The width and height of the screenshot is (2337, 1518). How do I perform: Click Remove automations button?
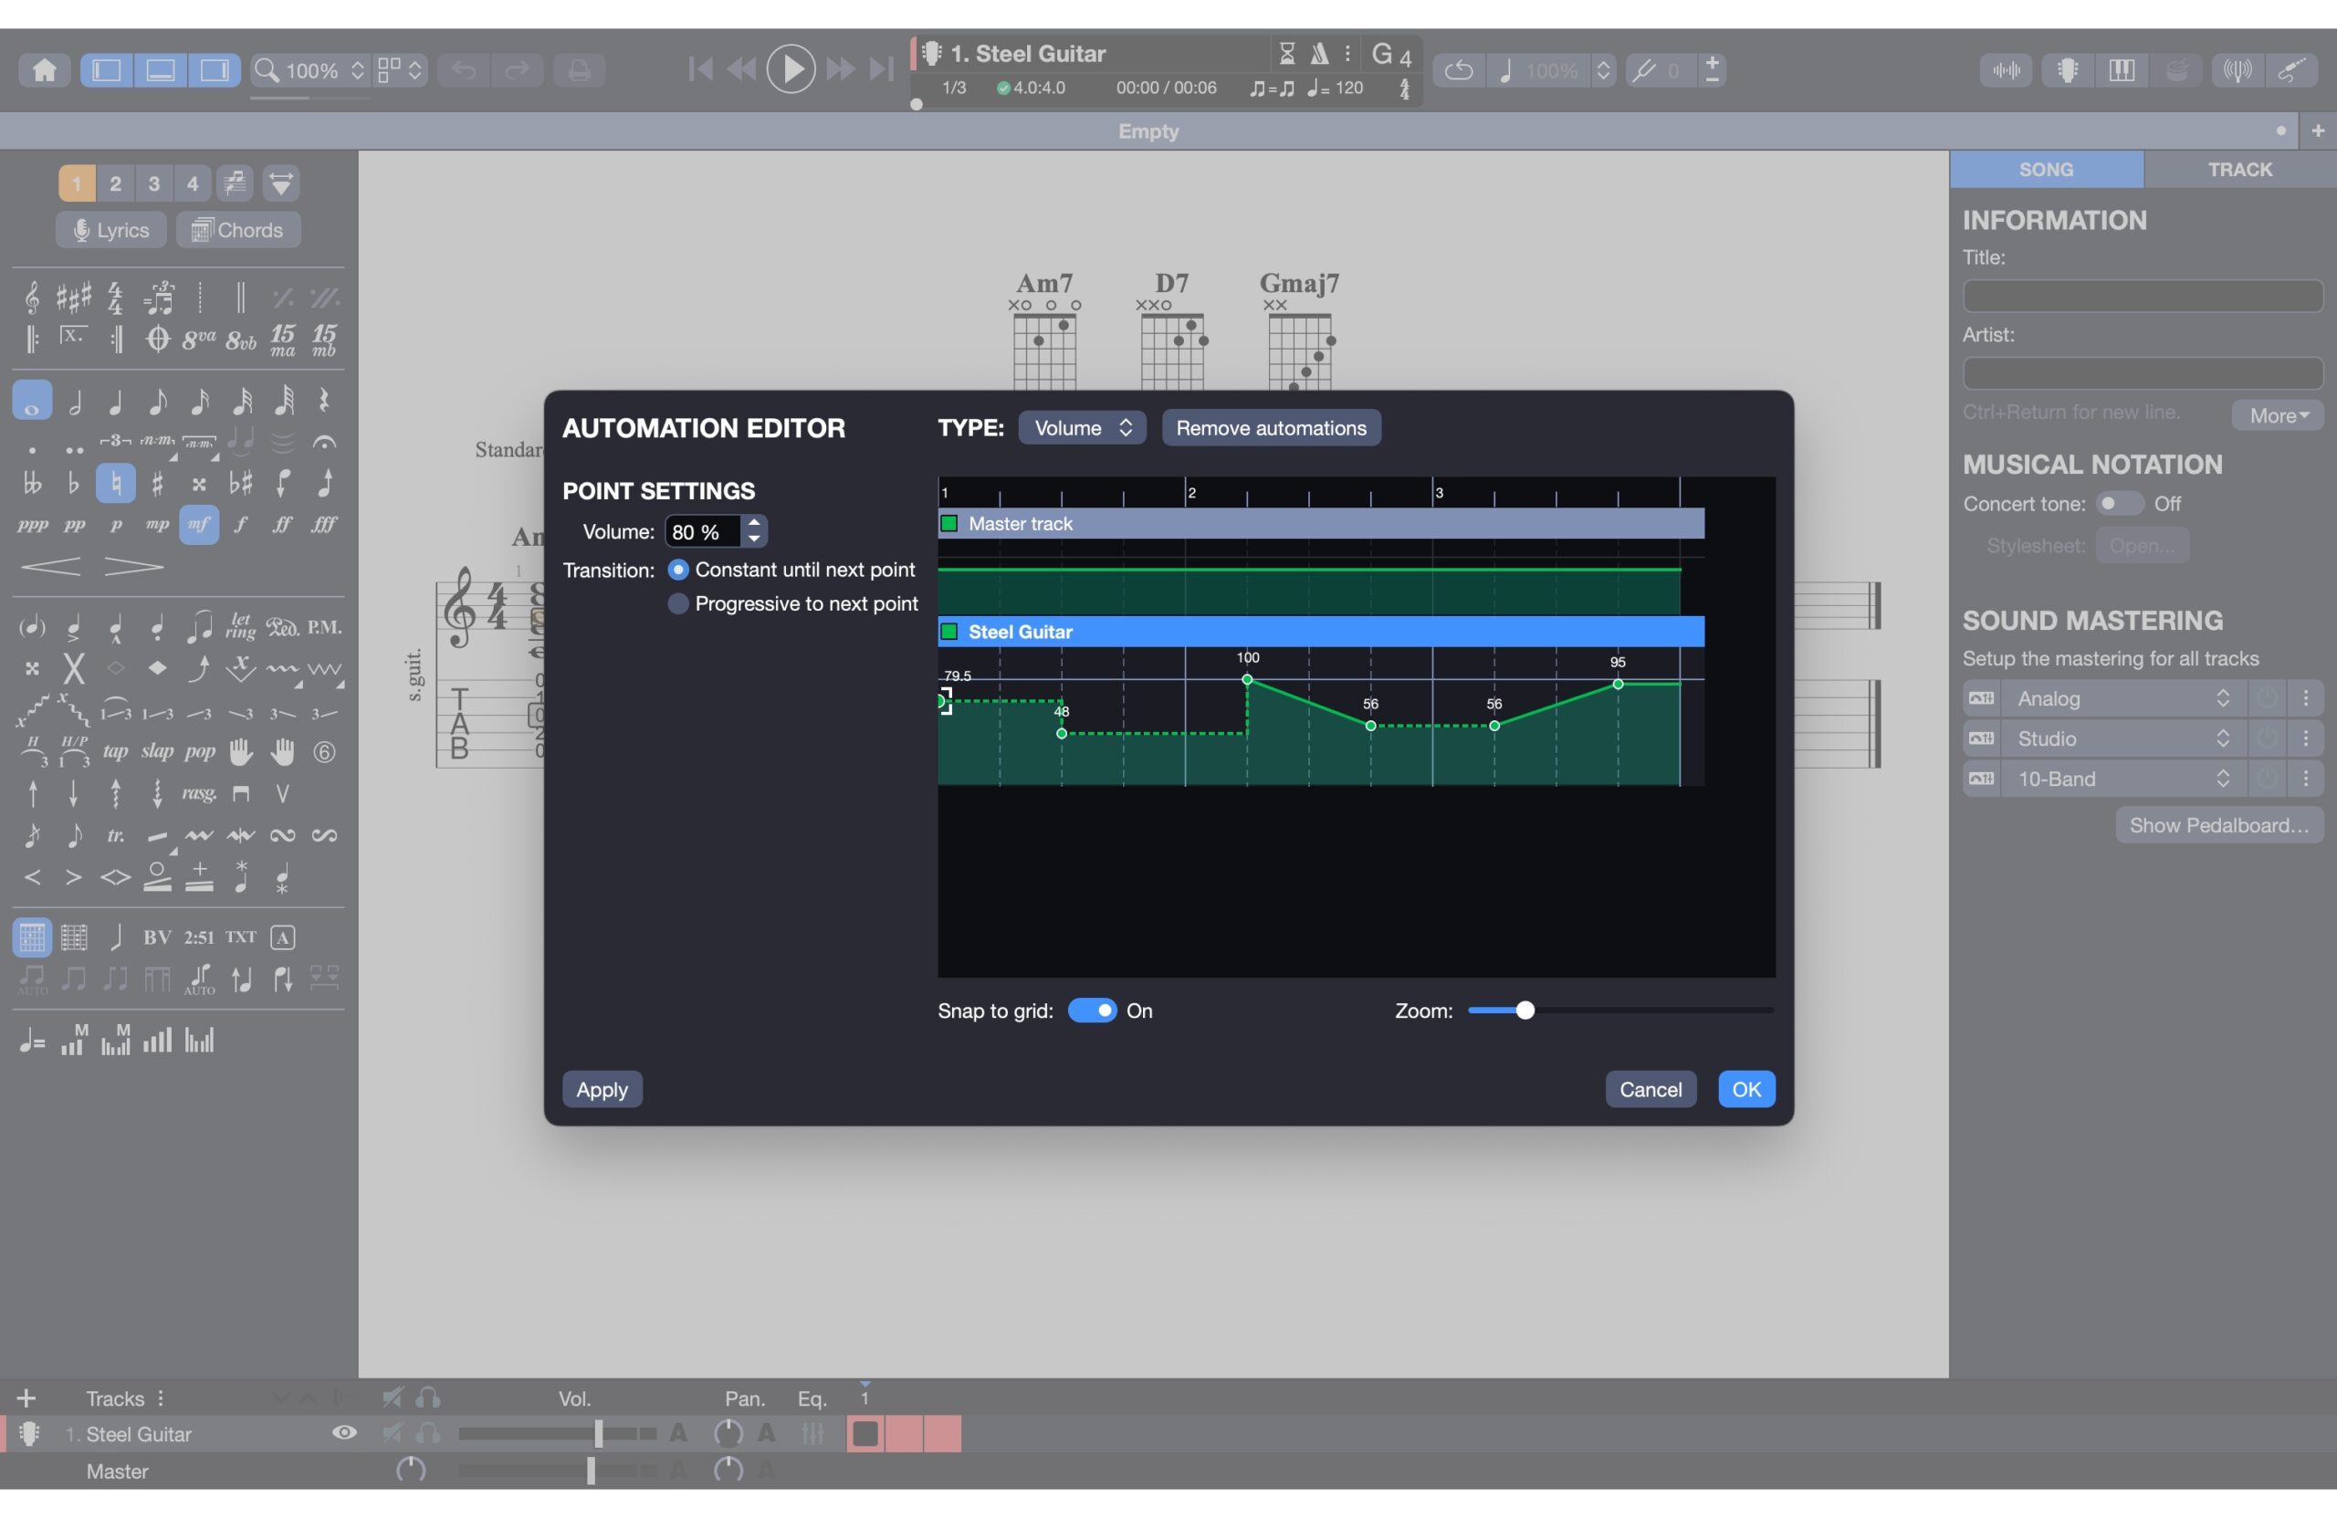[1271, 428]
